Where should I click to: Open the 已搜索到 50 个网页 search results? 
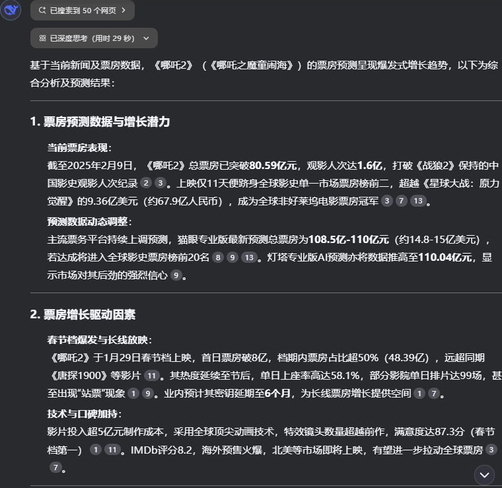pyautogui.click(x=82, y=10)
